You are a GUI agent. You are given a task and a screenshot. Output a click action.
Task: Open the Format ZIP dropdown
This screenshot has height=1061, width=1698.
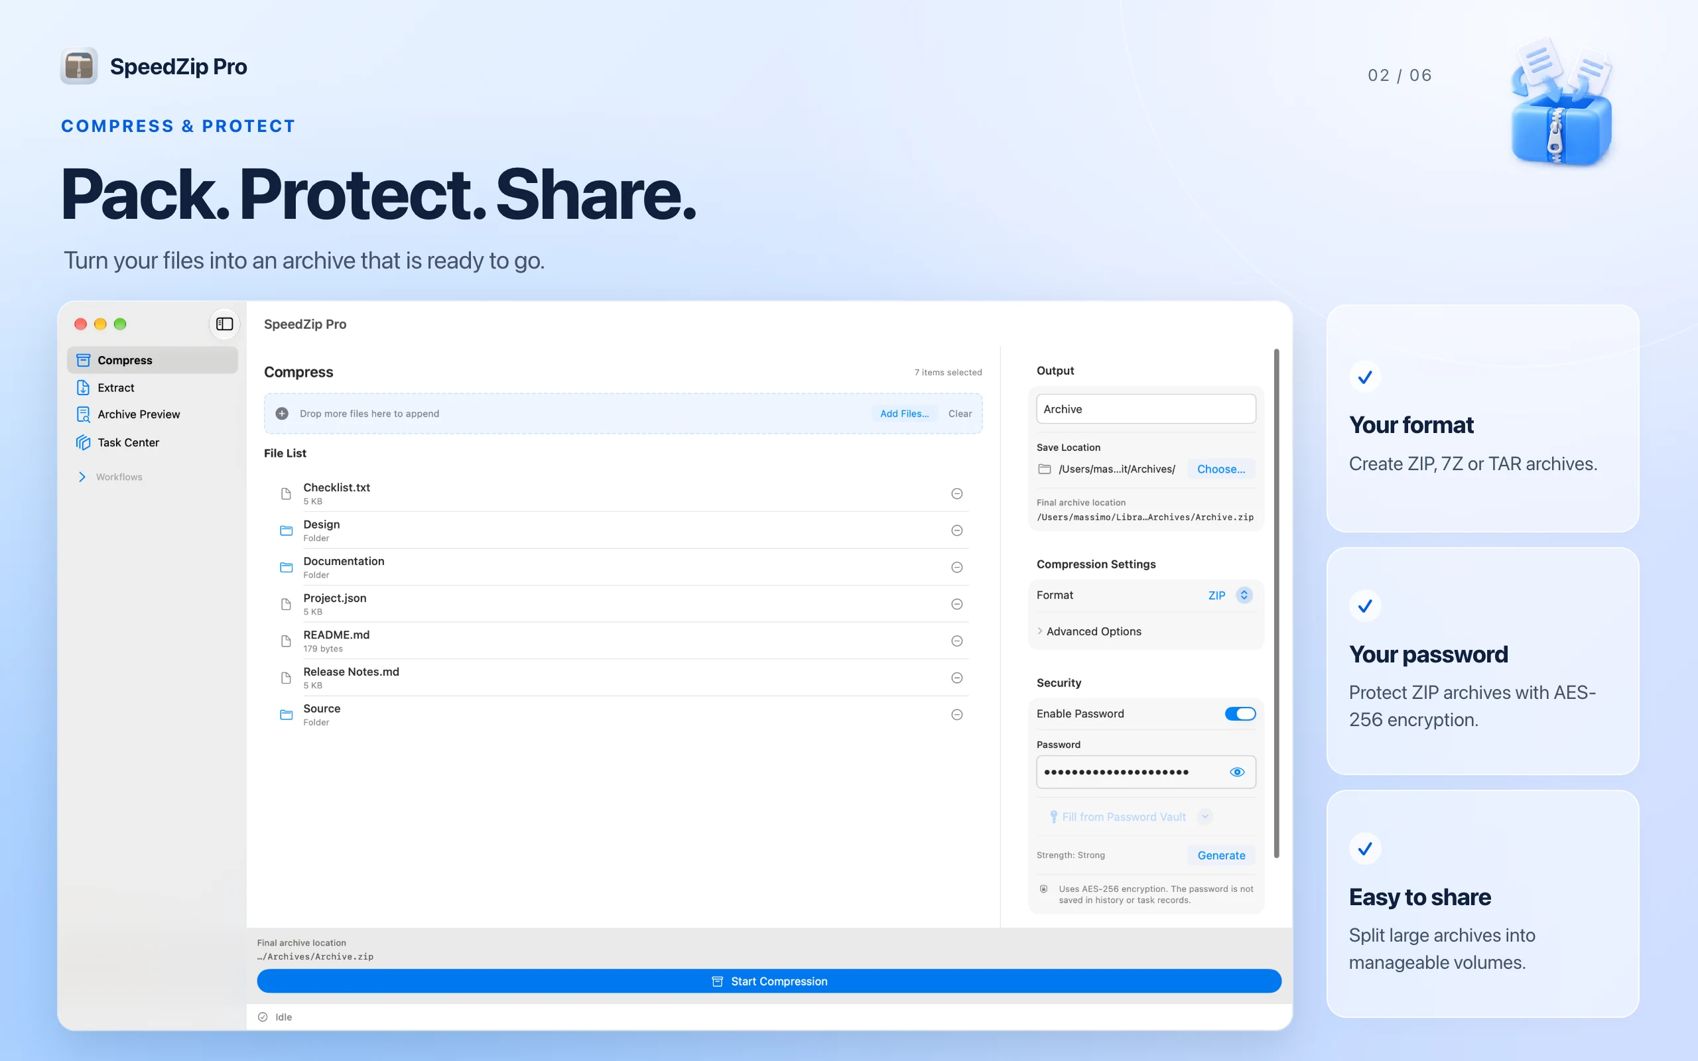[x=1229, y=595]
